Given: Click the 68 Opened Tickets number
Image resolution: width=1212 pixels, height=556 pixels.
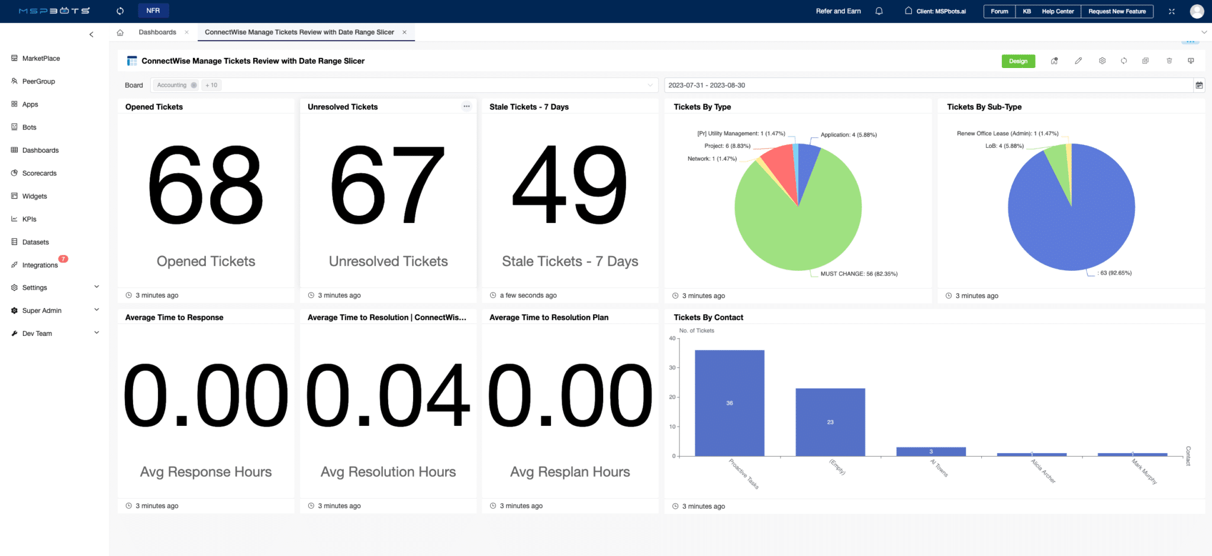Looking at the screenshot, I should point(206,185).
